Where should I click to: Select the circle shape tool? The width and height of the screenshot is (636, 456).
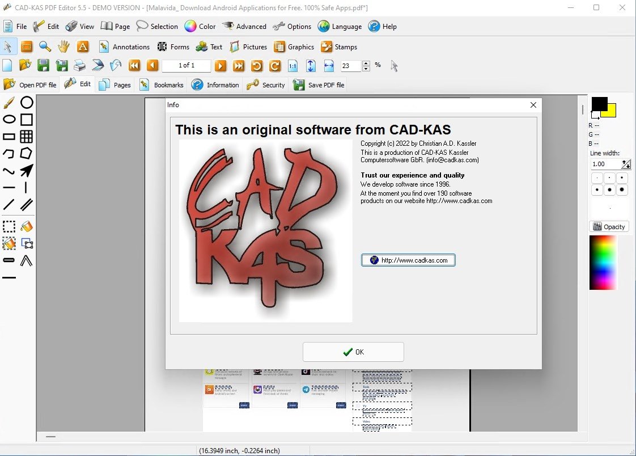click(27, 103)
